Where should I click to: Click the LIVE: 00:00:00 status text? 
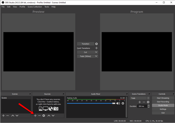point(120,121)
